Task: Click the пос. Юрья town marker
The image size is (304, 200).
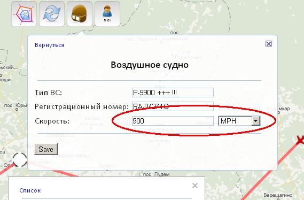Action: (x=17, y=110)
